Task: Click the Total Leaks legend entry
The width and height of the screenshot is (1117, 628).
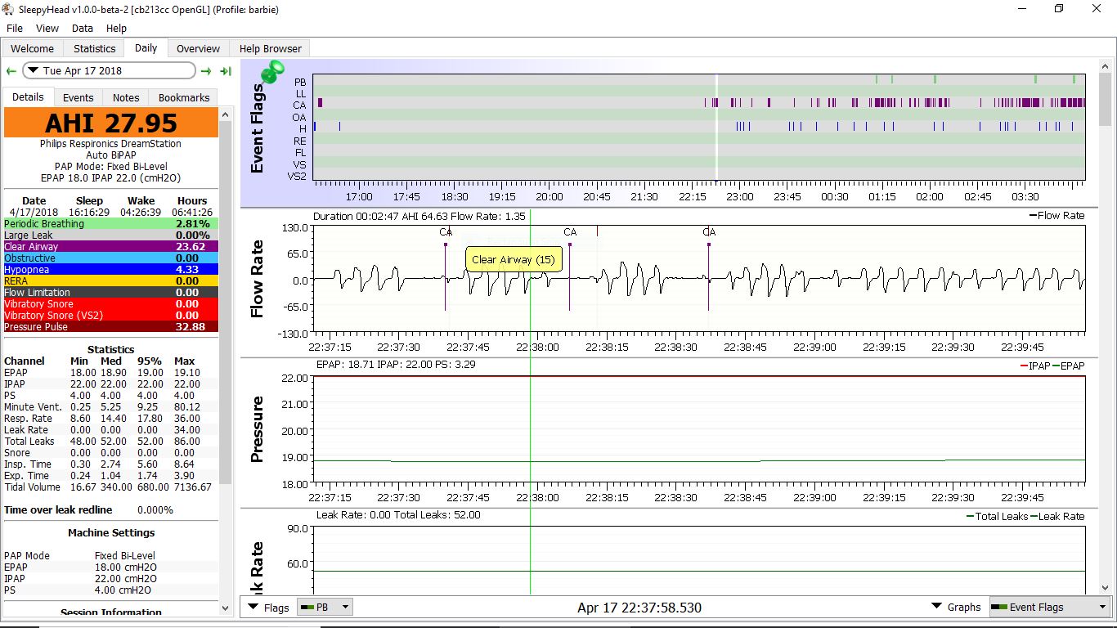Action: [997, 517]
